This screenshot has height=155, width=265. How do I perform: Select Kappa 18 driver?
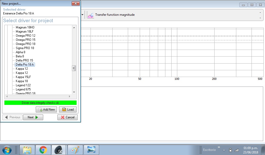[x=22, y=81]
